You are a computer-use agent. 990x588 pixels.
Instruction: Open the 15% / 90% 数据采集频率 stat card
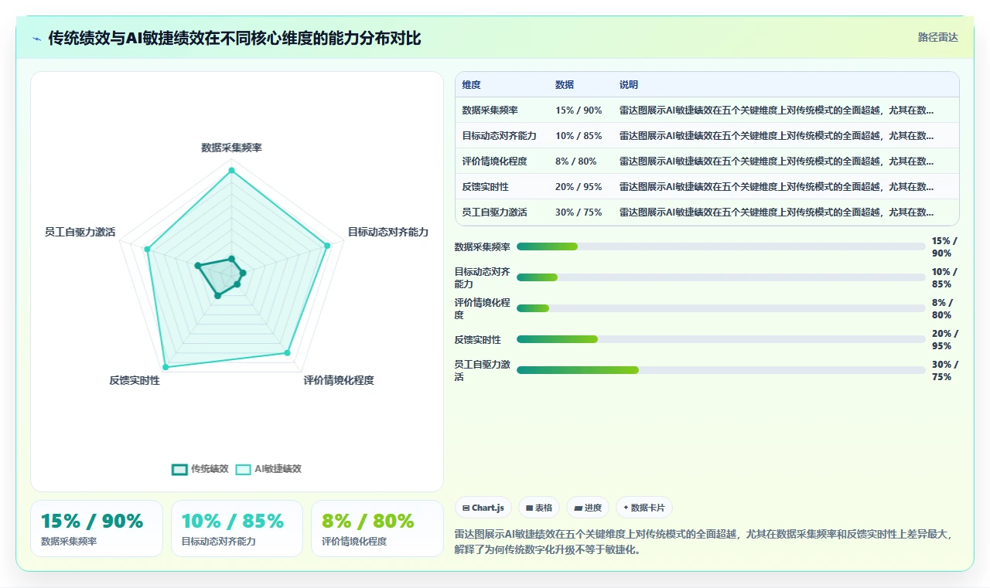pyautogui.click(x=97, y=529)
